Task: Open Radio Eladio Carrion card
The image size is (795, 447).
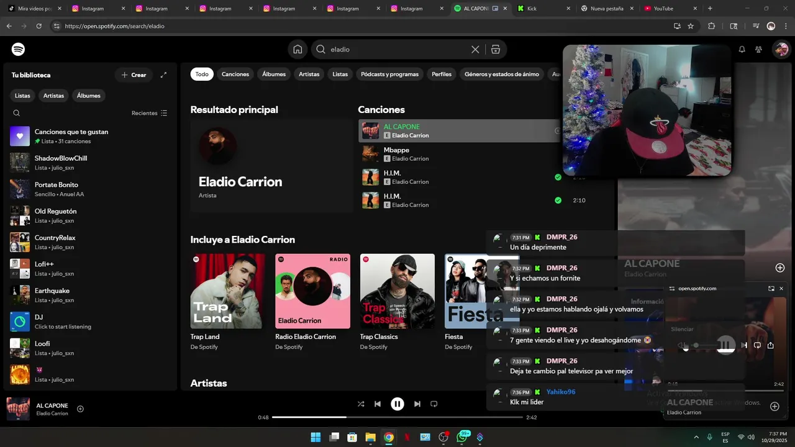Action: click(312, 302)
